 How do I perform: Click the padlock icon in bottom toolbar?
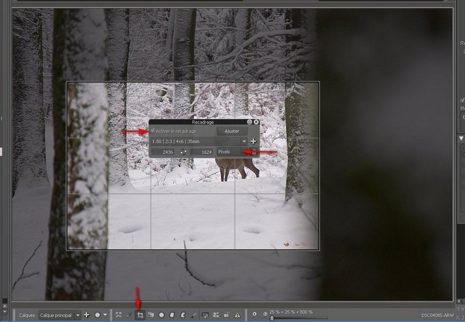[227, 315]
